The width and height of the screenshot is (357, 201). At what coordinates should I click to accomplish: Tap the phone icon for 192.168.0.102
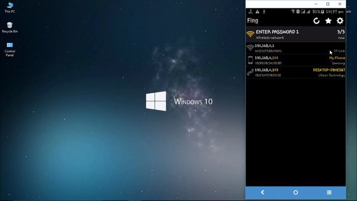point(250,60)
